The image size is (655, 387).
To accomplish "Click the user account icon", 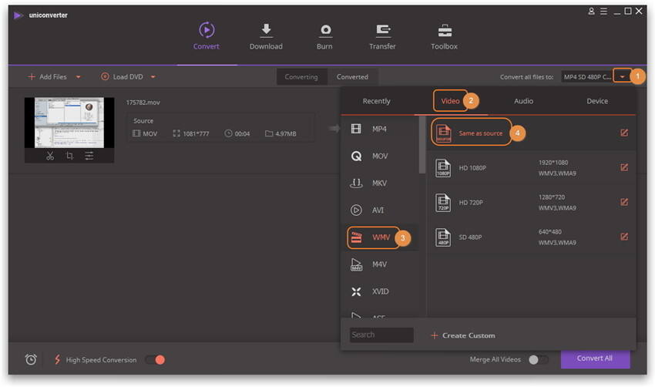I will pyautogui.click(x=591, y=12).
